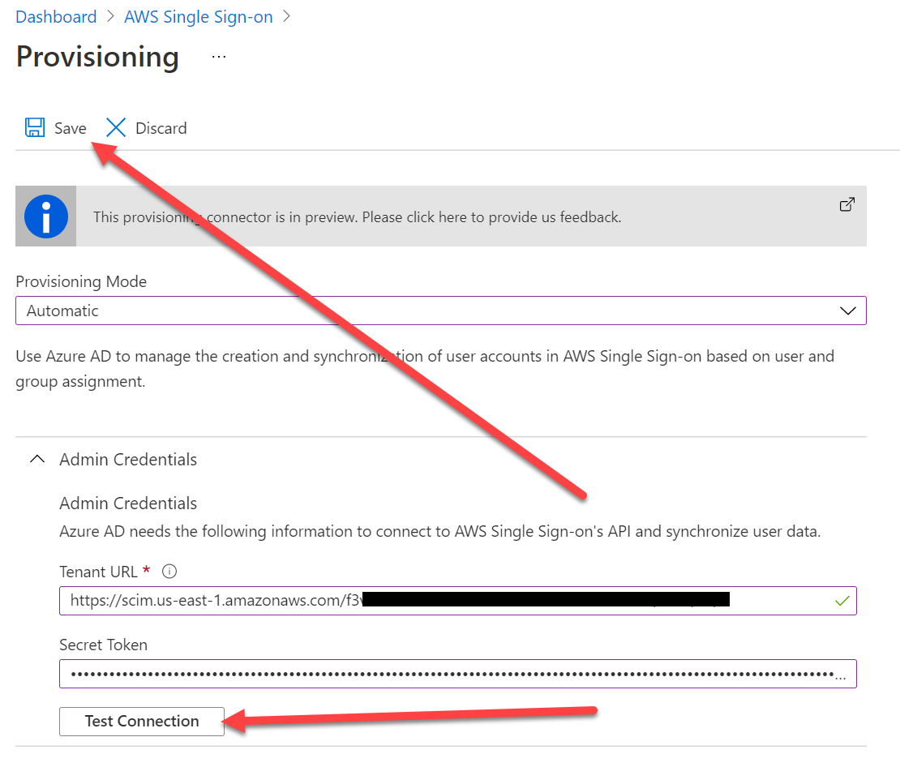The width and height of the screenshot is (900, 767).
Task: Click the Admin Credentials section header
Action: point(128,460)
